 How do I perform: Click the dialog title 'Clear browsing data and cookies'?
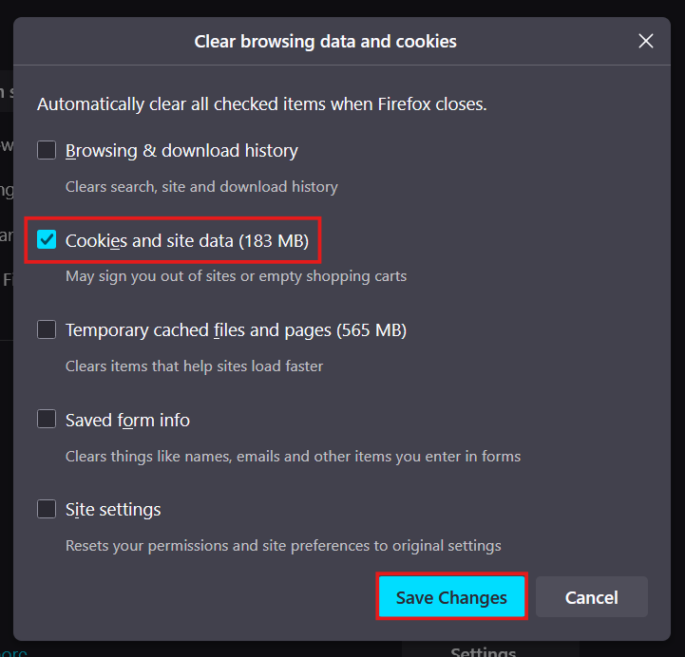[325, 41]
